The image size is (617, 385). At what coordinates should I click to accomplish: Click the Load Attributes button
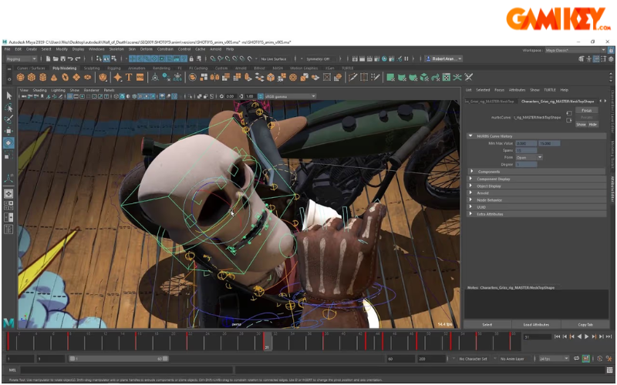pos(536,324)
